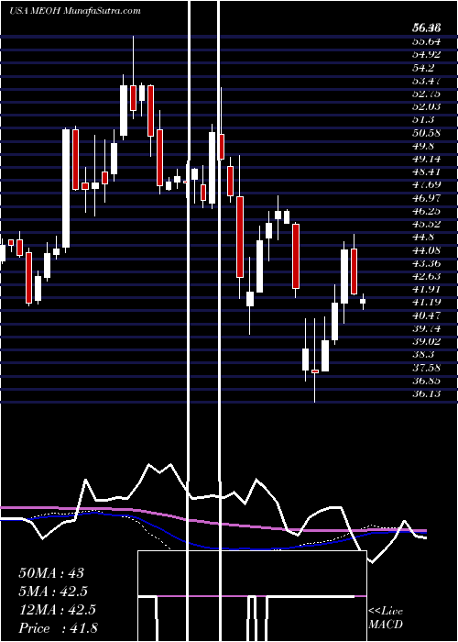Select the 39.74 price axis label
The height and width of the screenshot is (642, 458).
click(x=427, y=328)
